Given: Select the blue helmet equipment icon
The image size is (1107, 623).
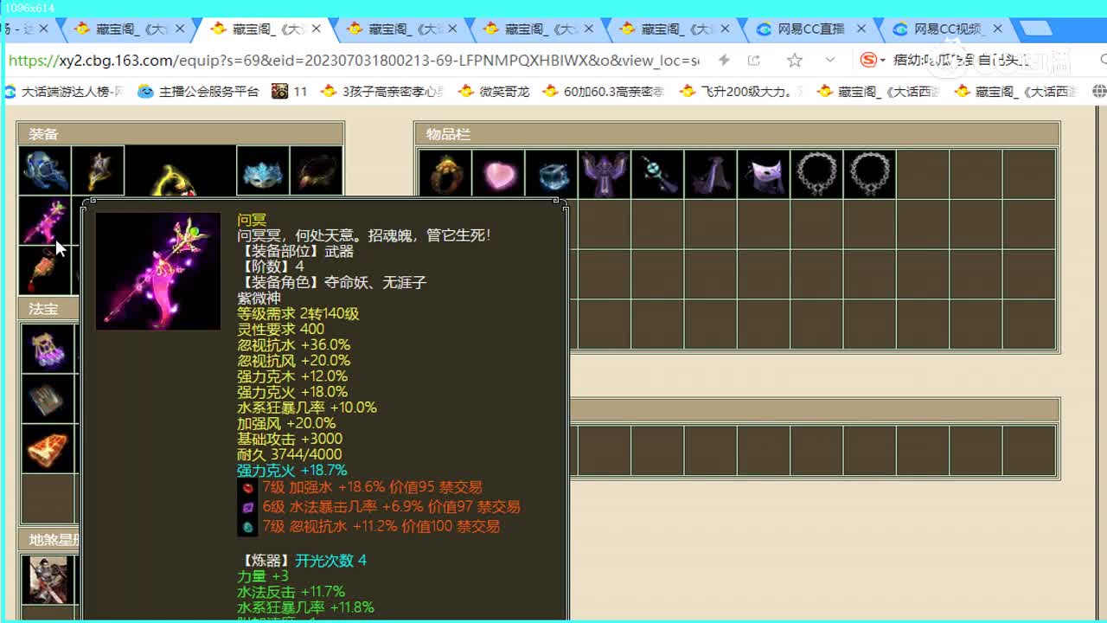Looking at the screenshot, I should pos(46,170).
